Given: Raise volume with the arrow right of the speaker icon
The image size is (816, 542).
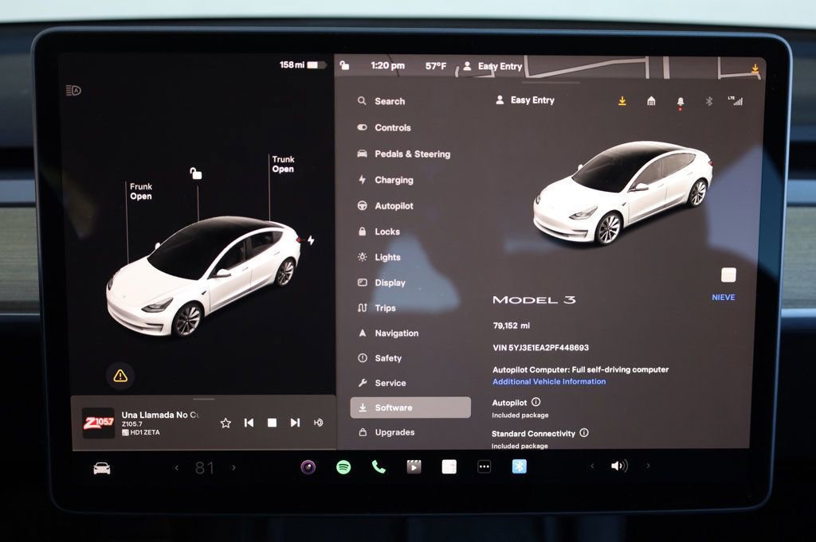Looking at the screenshot, I should pos(648,466).
